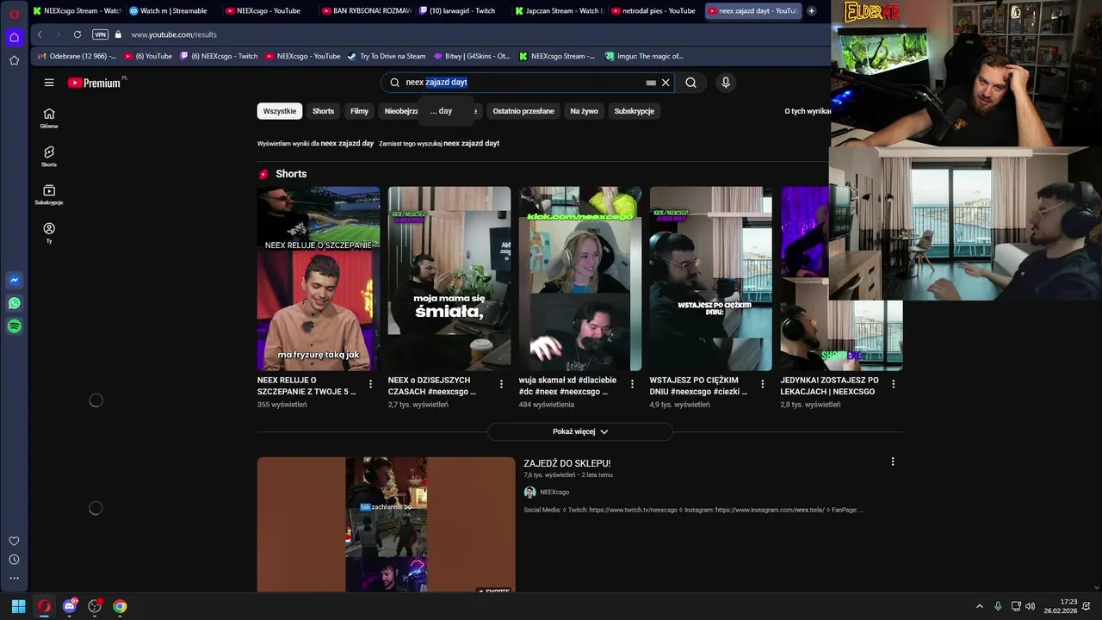Open Spotify in Opera sidebar
This screenshot has height=620, width=1102.
pos(14,326)
